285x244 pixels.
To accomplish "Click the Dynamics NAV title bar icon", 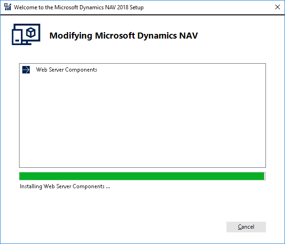I will pos(7,7).
